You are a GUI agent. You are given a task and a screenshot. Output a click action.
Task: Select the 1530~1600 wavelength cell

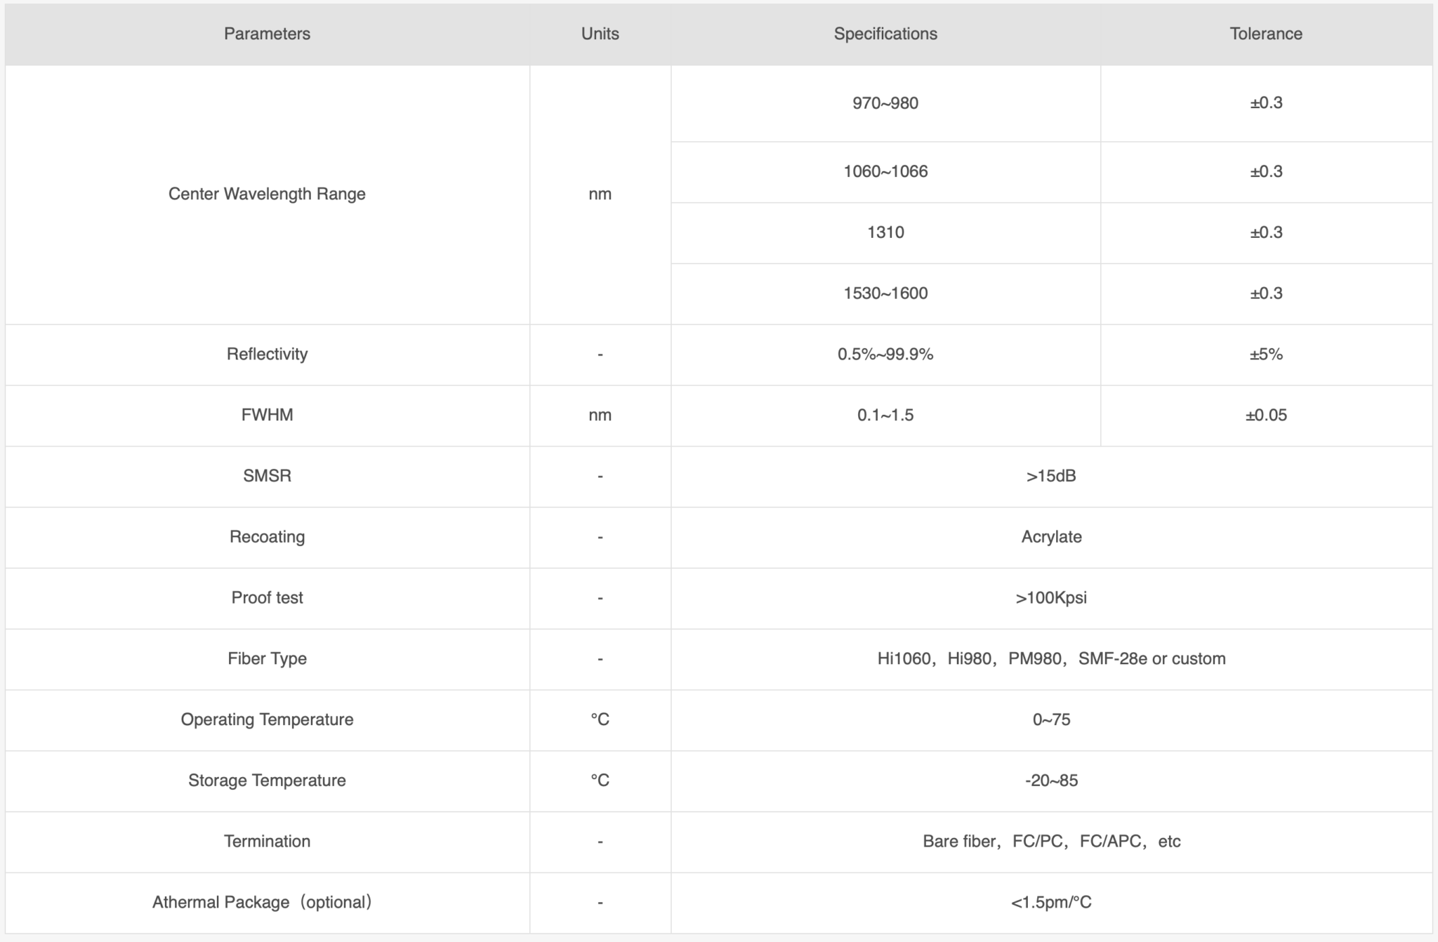[885, 293]
